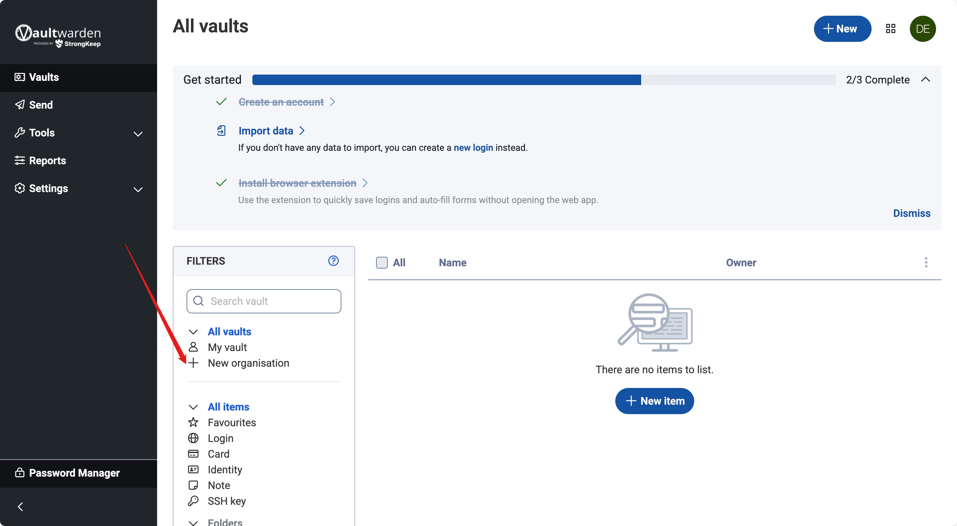Open the Send sidebar section

41,105
